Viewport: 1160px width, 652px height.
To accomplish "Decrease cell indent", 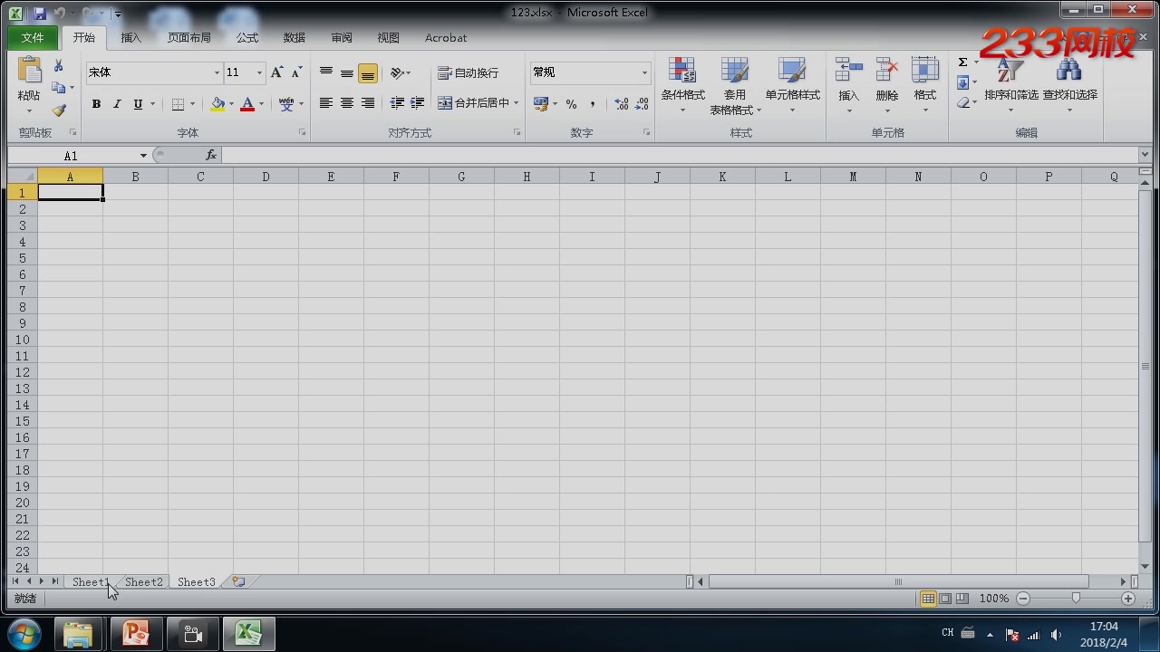I will tap(397, 103).
